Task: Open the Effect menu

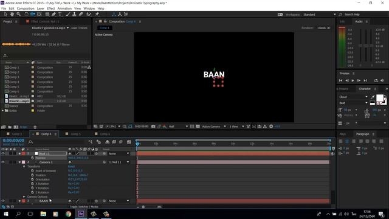Action: [x=51, y=9]
